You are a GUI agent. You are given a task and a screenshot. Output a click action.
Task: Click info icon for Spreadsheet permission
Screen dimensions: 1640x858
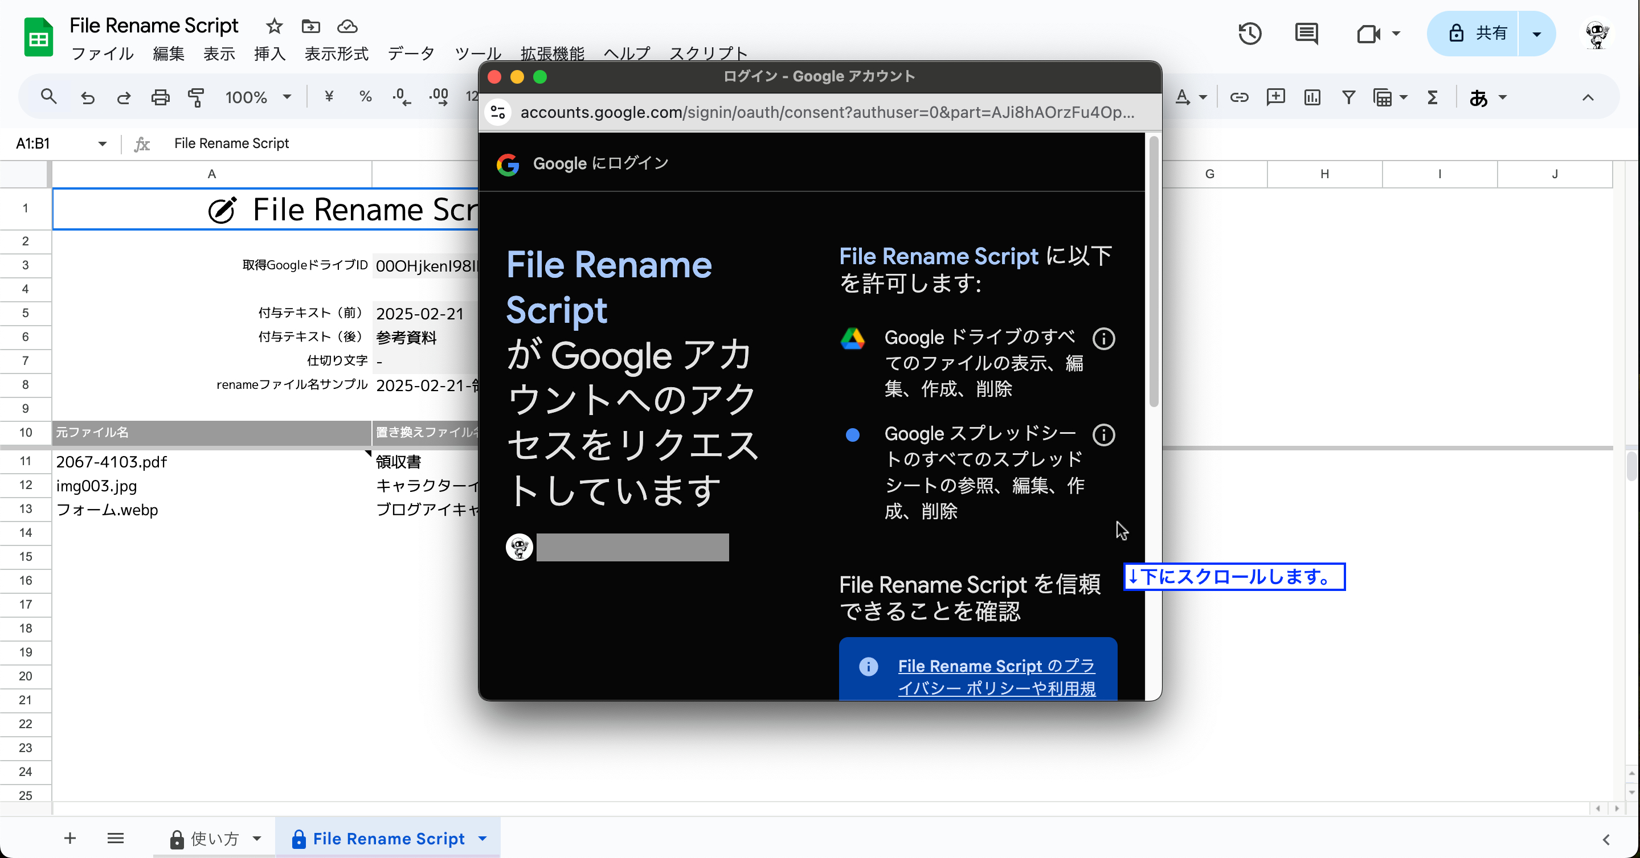point(1104,435)
